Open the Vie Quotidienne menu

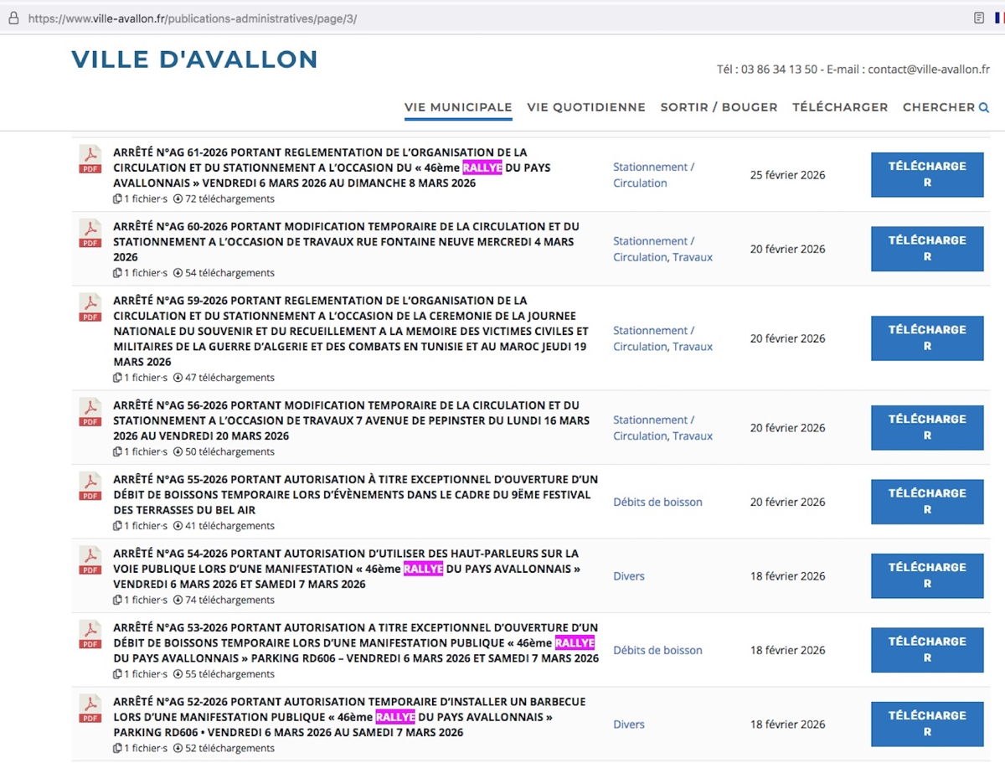pyautogui.click(x=586, y=107)
